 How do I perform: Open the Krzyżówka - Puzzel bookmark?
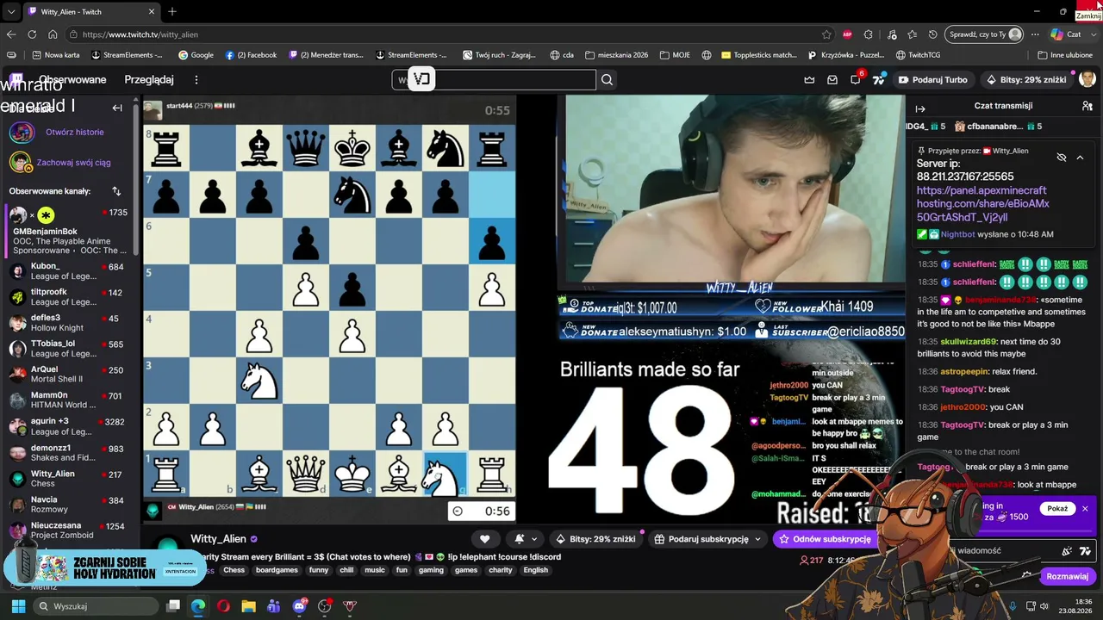pos(846,55)
